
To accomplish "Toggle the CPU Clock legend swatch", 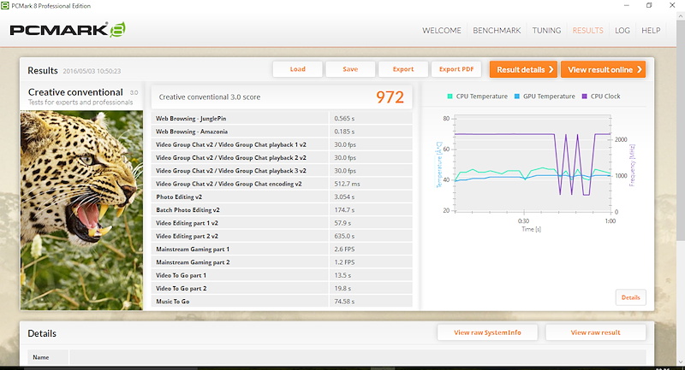I will (x=585, y=97).
